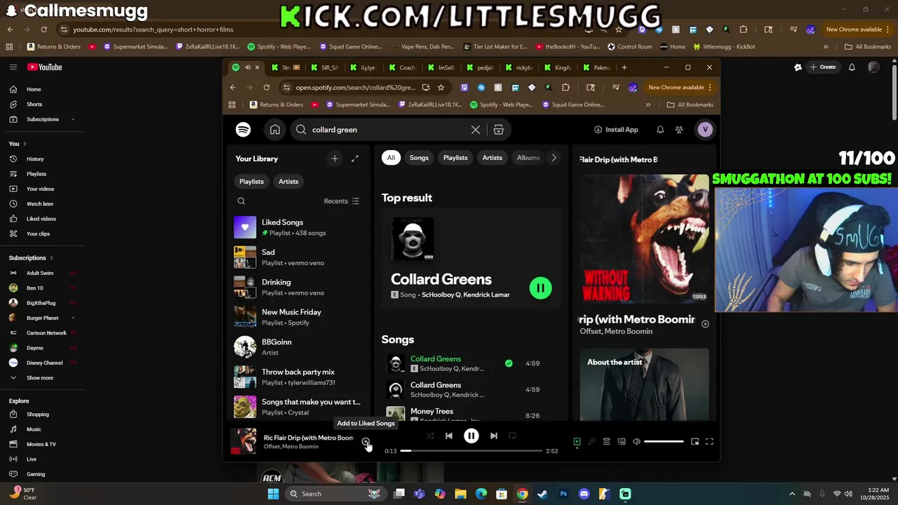
Task: Open the Sad playlist
Action: [297, 257]
